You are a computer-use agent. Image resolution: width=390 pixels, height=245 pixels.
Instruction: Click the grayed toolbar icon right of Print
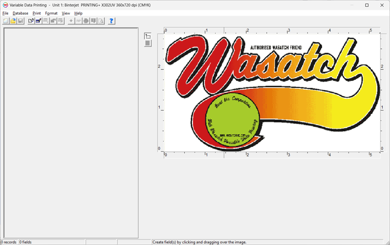[94, 21]
